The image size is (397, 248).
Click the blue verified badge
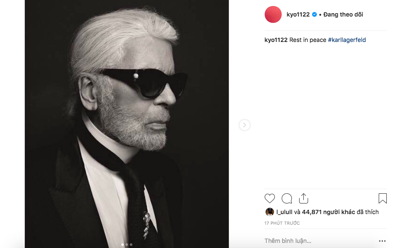pos(314,14)
